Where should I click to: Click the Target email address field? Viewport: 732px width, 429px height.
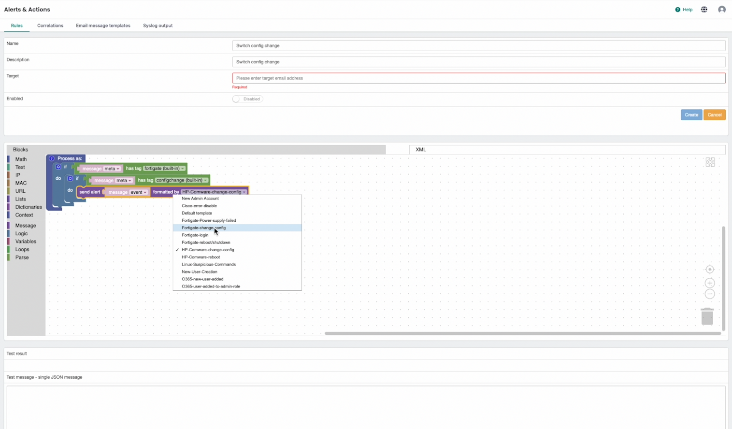(x=479, y=78)
